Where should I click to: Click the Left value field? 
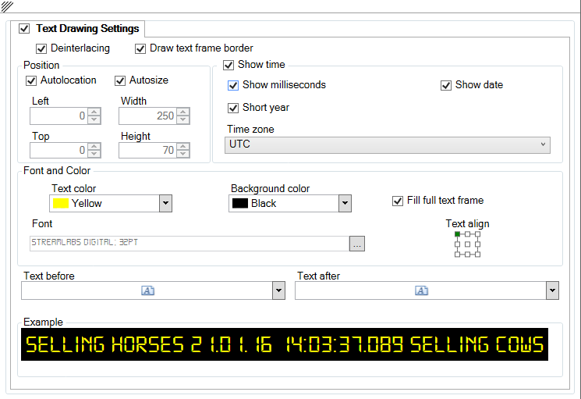click(x=59, y=116)
